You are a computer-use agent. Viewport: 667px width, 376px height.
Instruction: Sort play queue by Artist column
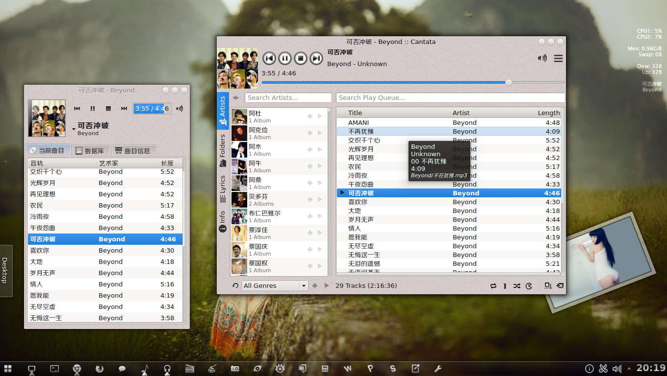click(x=491, y=113)
